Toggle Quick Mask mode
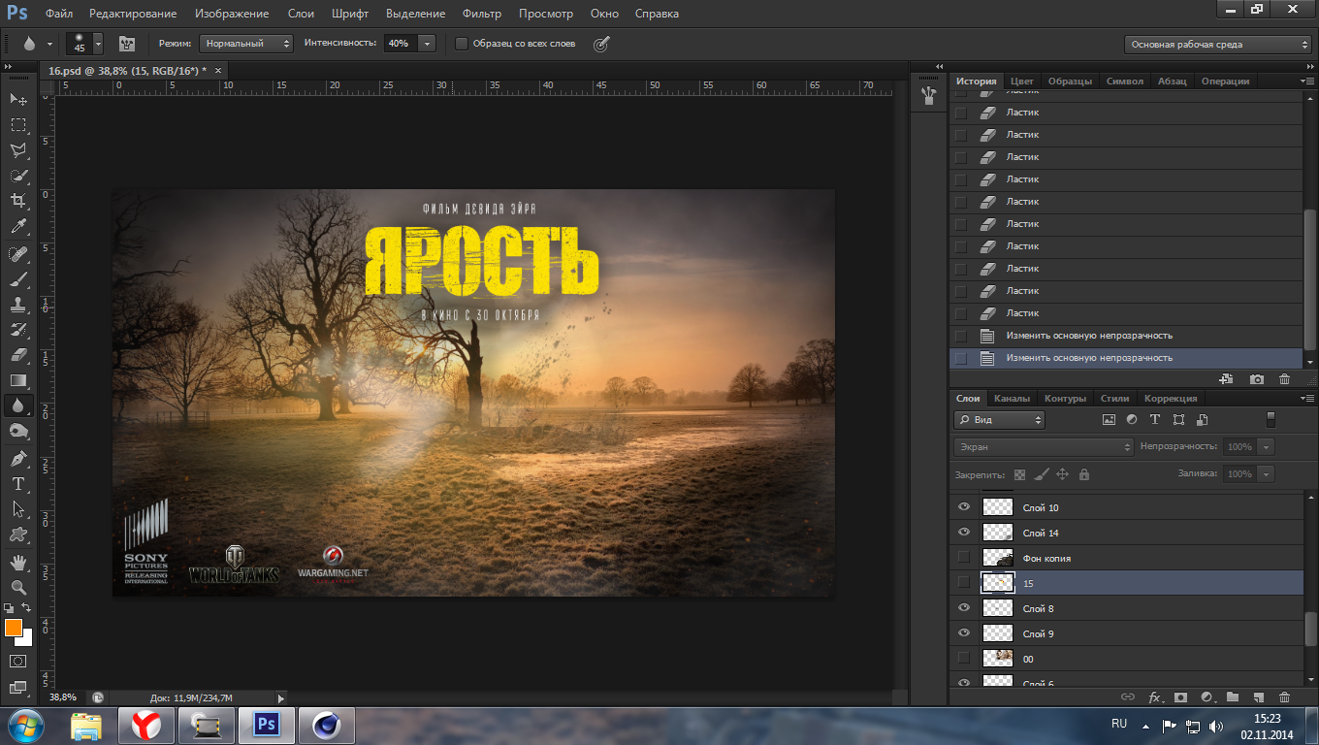The width and height of the screenshot is (1319, 745). point(18,661)
